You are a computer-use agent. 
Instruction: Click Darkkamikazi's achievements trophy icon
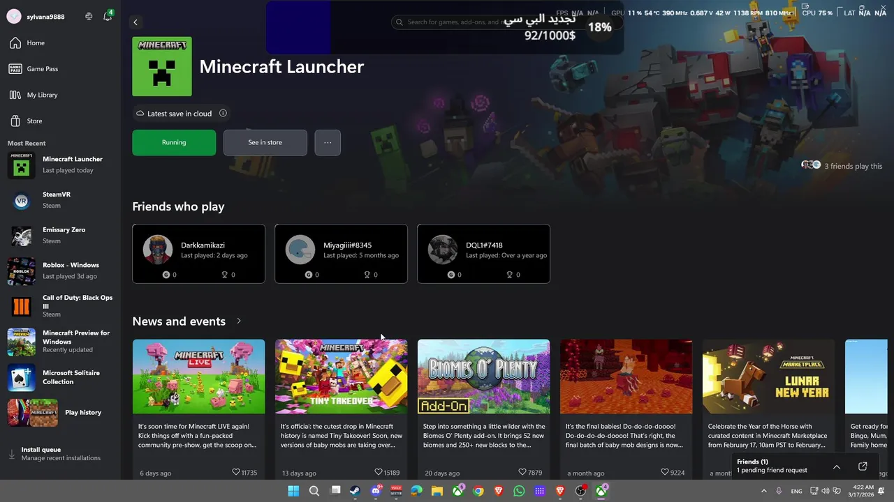pyautogui.click(x=225, y=275)
